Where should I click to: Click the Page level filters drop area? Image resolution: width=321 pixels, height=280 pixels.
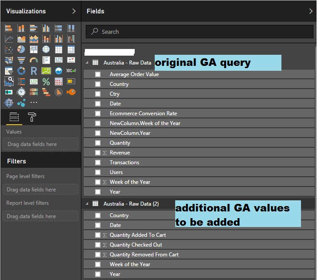click(x=40, y=190)
